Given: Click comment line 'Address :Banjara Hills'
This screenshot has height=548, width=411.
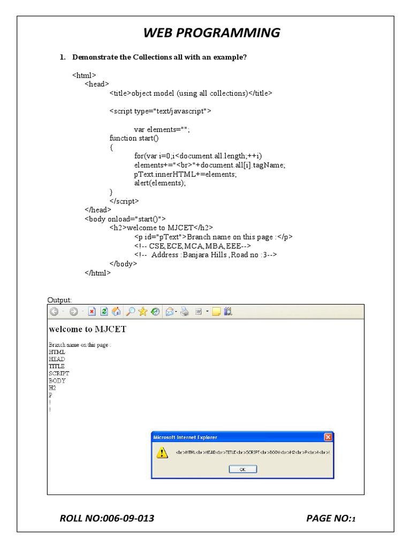Looking at the screenshot, I should coord(205,255).
